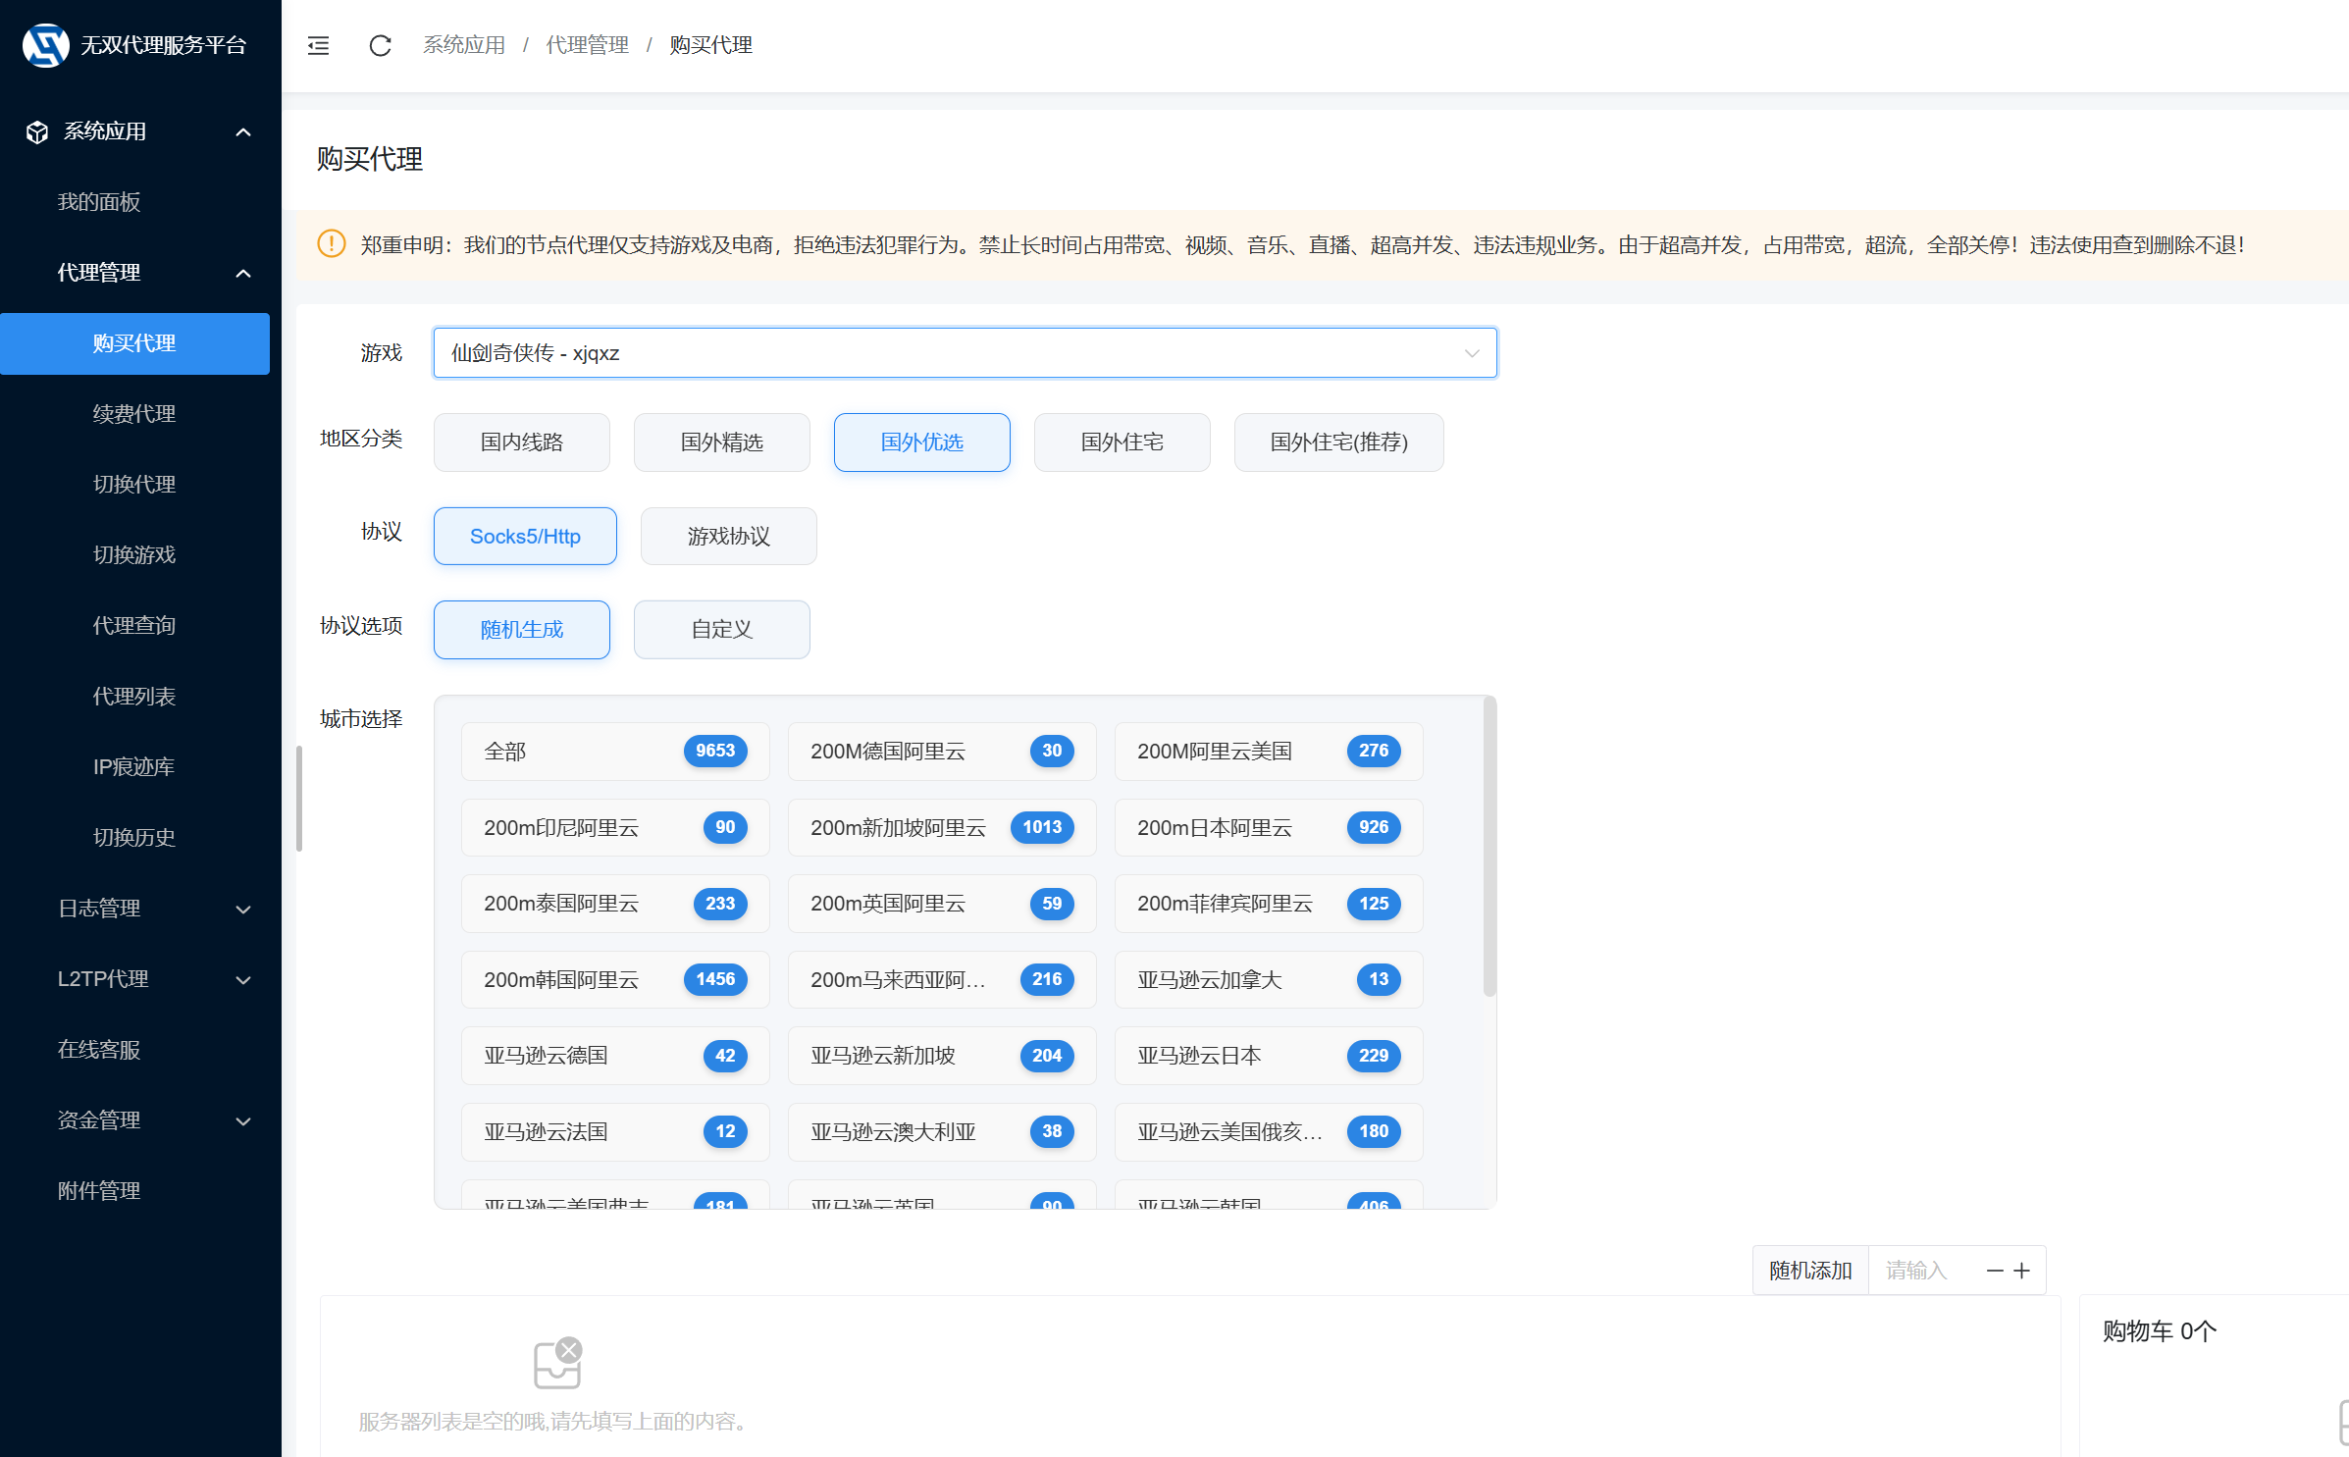Image resolution: width=2349 pixels, height=1457 pixels.
Task: Click the platform logo icon
Action: click(45, 45)
